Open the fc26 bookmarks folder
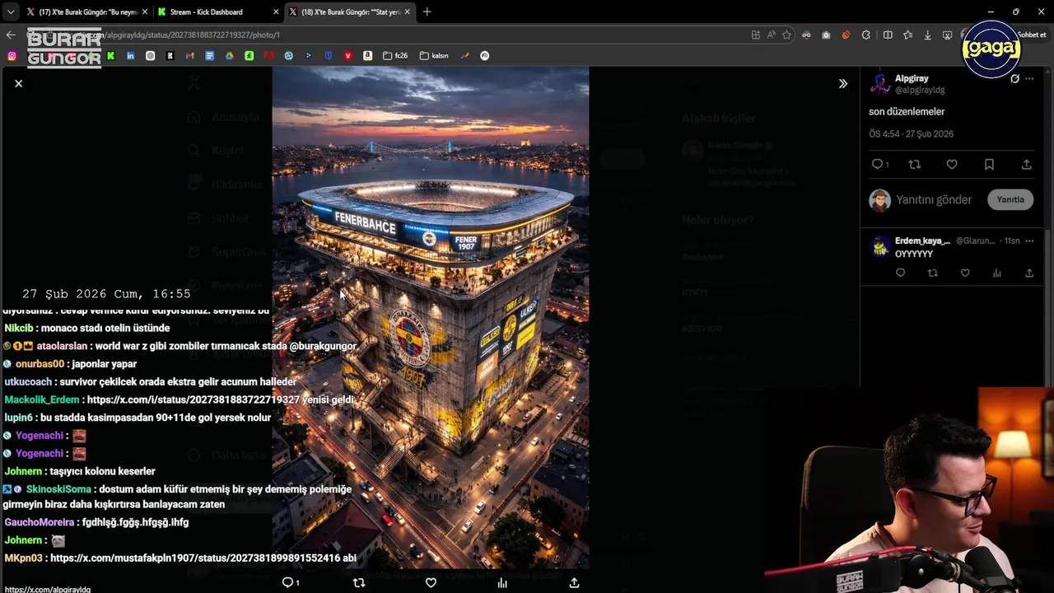 click(394, 55)
